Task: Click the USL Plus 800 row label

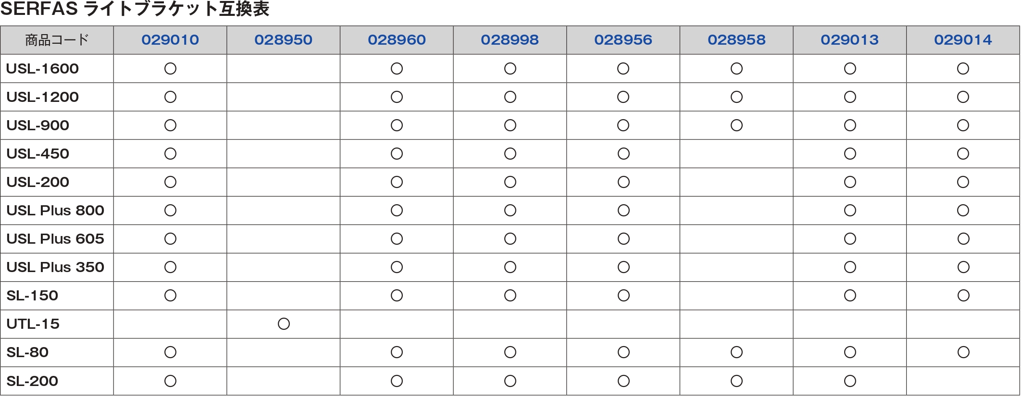Action: point(55,211)
